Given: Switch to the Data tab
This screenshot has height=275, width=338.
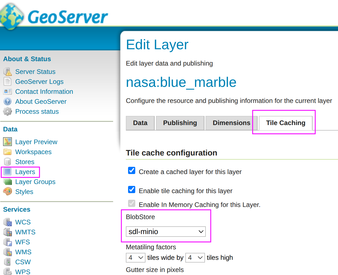Looking at the screenshot, I should click(140, 123).
